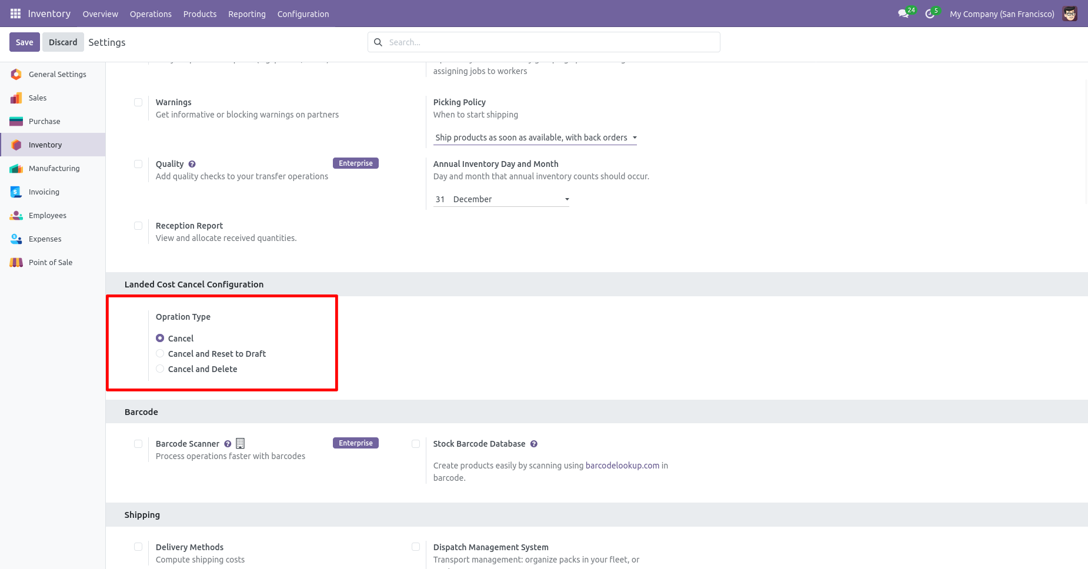Click the Purchase sidebar icon
The height and width of the screenshot is (569, 1088).
(16, 121)
